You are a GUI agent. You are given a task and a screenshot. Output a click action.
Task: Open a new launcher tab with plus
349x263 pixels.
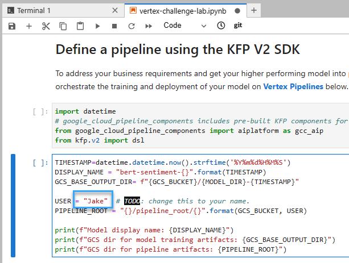click(x=254, y=10)
